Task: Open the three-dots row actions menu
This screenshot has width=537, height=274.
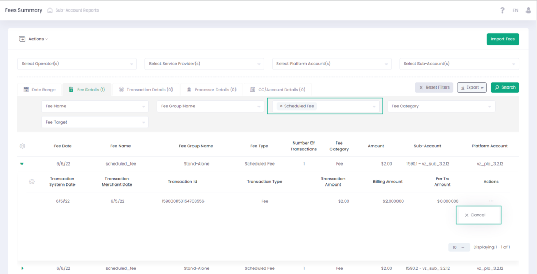Action: (491, 201)
